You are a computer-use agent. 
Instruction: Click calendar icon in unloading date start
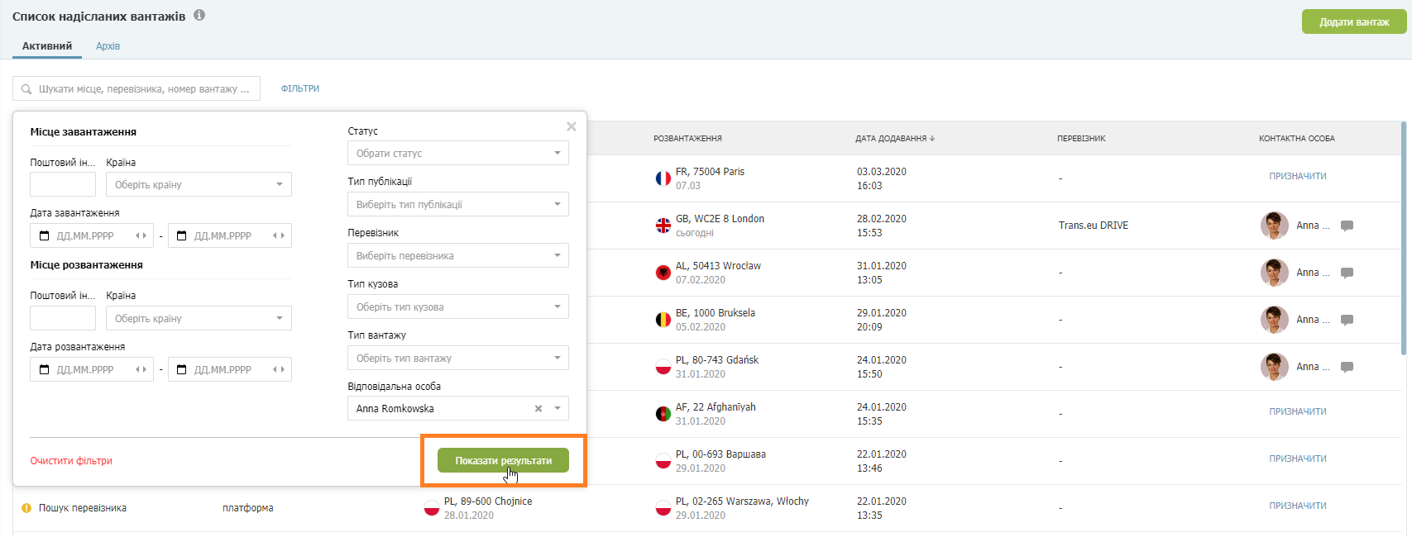coord(45,369)
